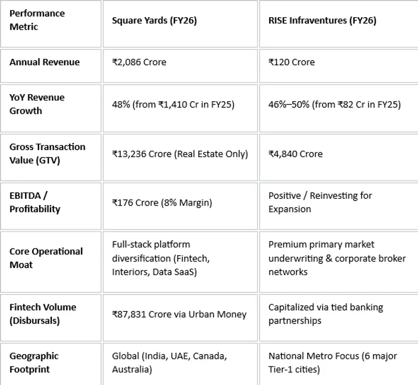Click the National Metro Focus cell
The image size is (418, 385).
pos(339,364)
